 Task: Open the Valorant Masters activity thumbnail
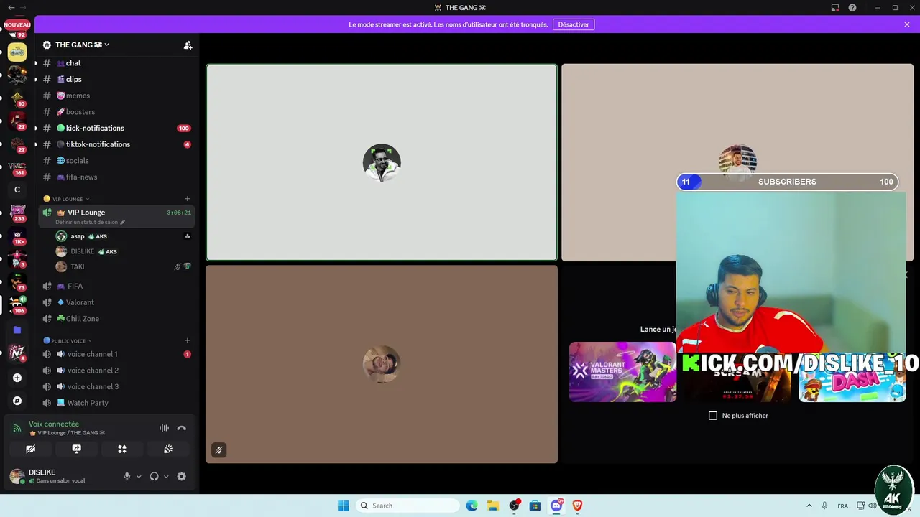point(622,372)
